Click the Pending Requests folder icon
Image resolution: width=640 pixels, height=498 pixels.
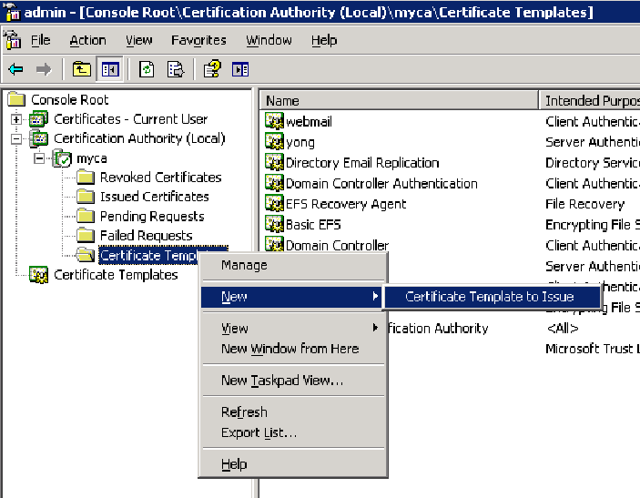coord(86,217)
